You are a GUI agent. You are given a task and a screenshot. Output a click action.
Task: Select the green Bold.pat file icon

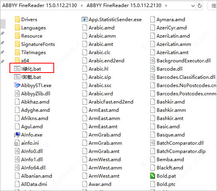(153, 176)
